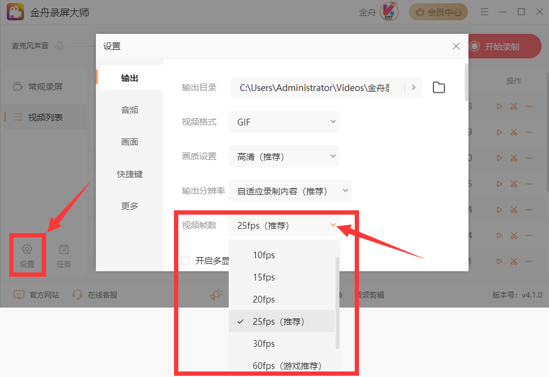Expand the 输出分辨率 dropdown
Viewport: 549px width, 377px height.
coord(290,191)
